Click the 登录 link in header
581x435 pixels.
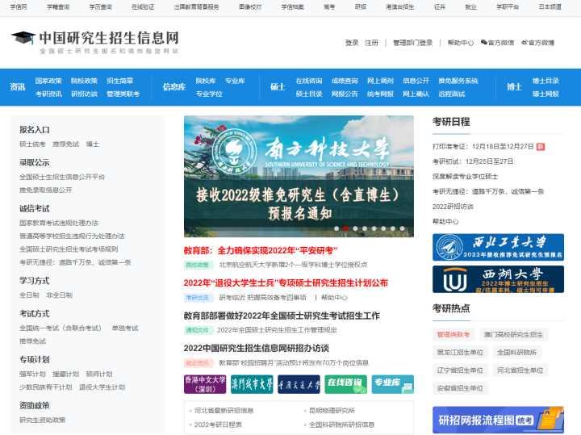(352, 43)
